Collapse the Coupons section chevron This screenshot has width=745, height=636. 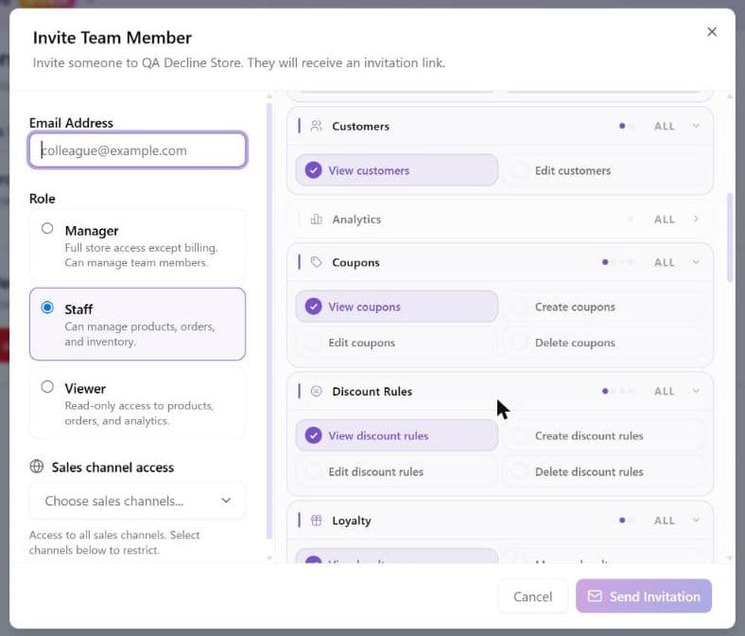[x=696, y=262]
